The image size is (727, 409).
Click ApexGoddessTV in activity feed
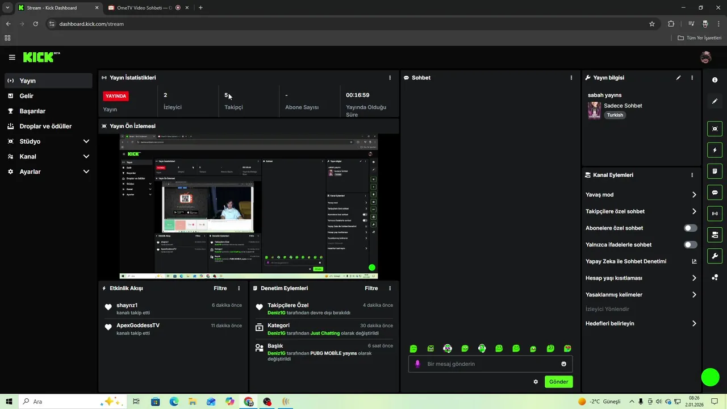click(138, 325)
